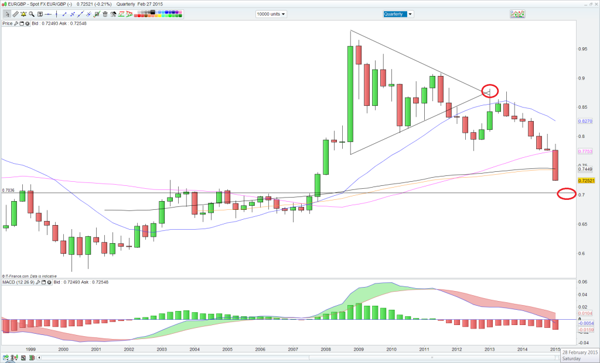Select the vertical line drawing tool
The image size is (600, 363).
tap(56, 14)
